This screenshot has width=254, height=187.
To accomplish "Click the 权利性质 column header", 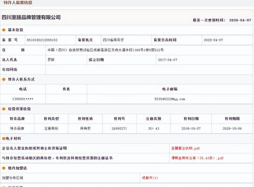I will point(86,119).
